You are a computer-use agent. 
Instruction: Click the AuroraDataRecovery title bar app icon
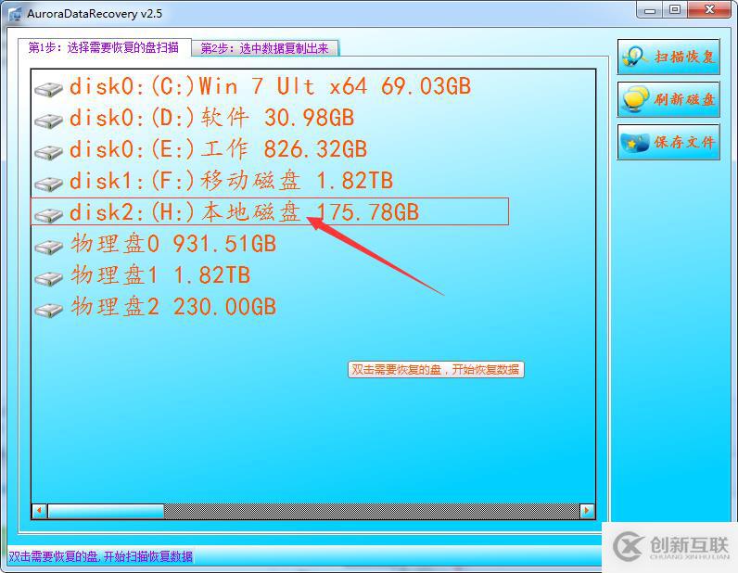pyautogui.click(x=13, y=13)
